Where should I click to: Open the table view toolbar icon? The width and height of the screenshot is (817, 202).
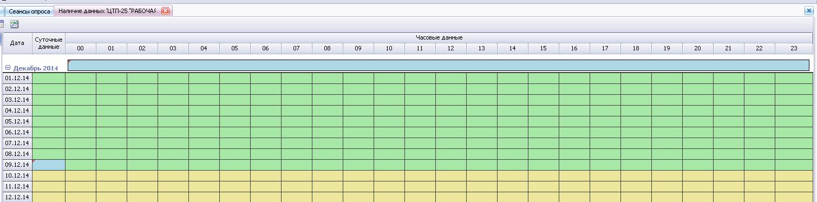[x=2, y=24]
